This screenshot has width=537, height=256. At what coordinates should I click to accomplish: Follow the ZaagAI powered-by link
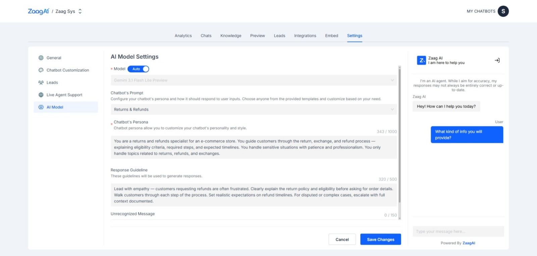click(469, 243)
